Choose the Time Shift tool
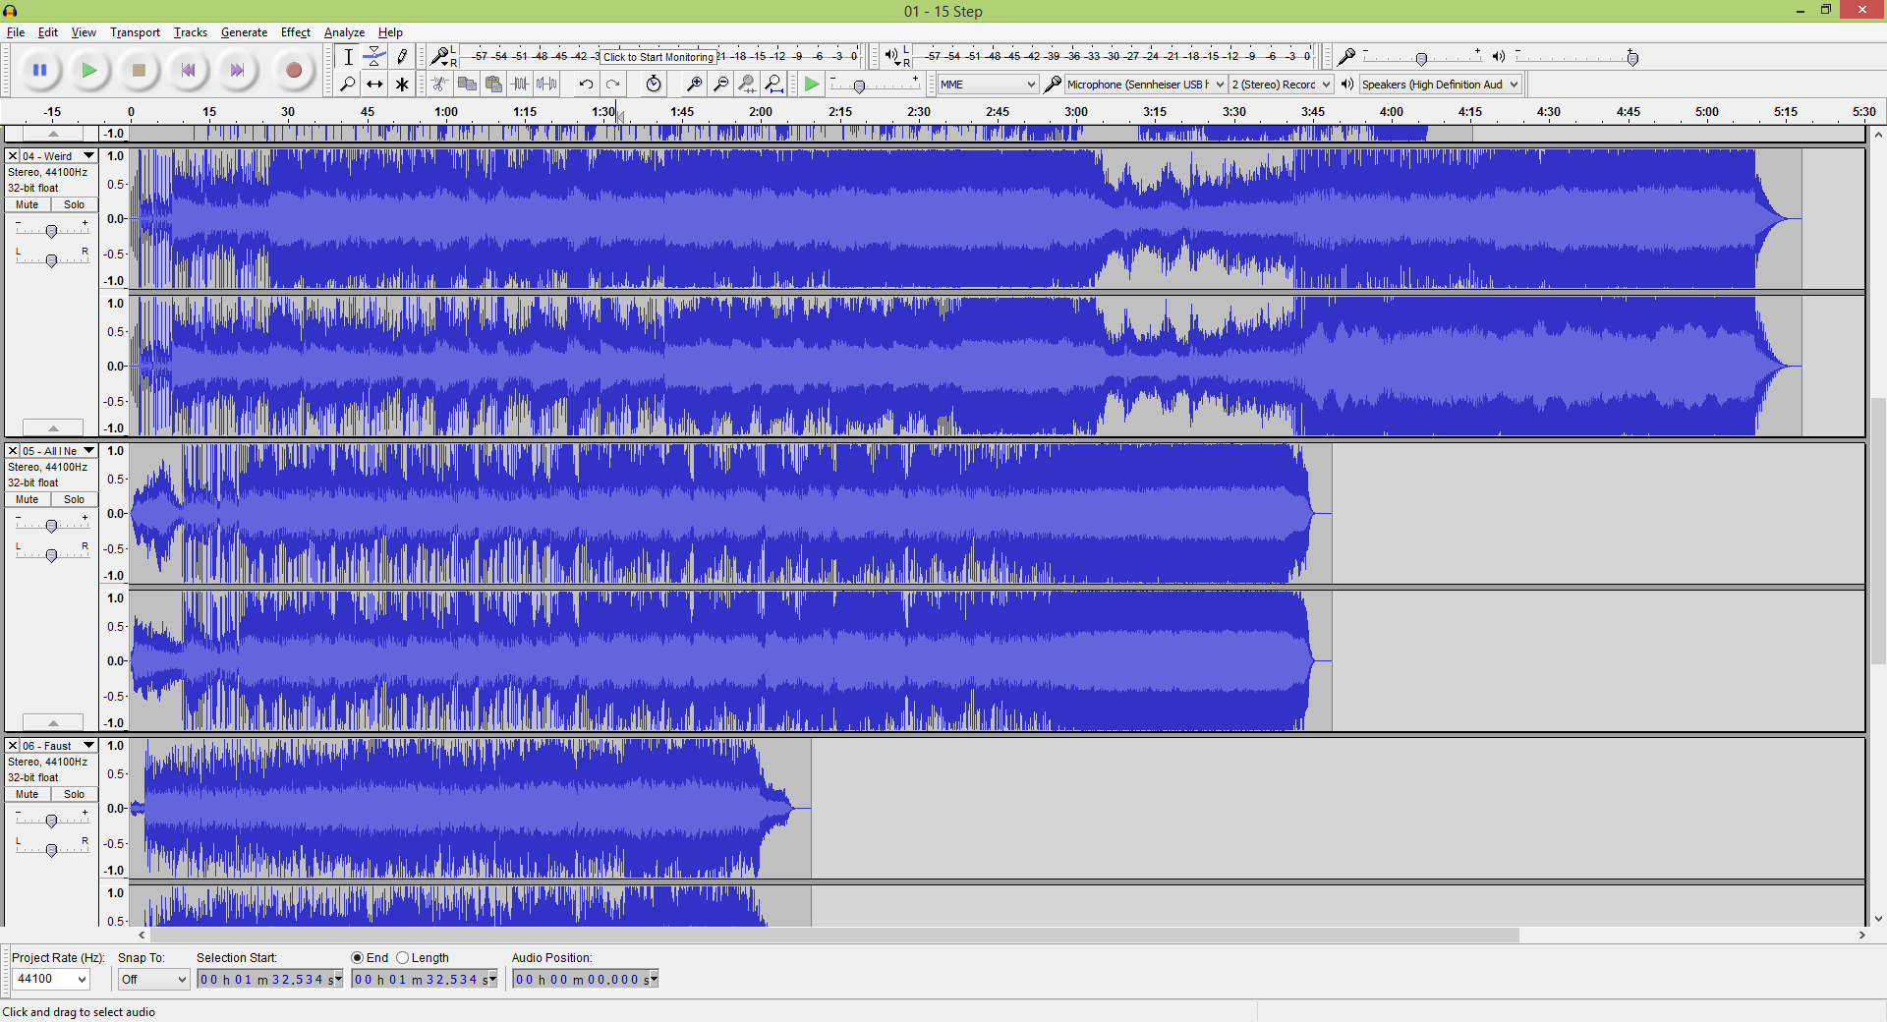Viewport: 1887px width, 1022px height. (x=374, y=85)
